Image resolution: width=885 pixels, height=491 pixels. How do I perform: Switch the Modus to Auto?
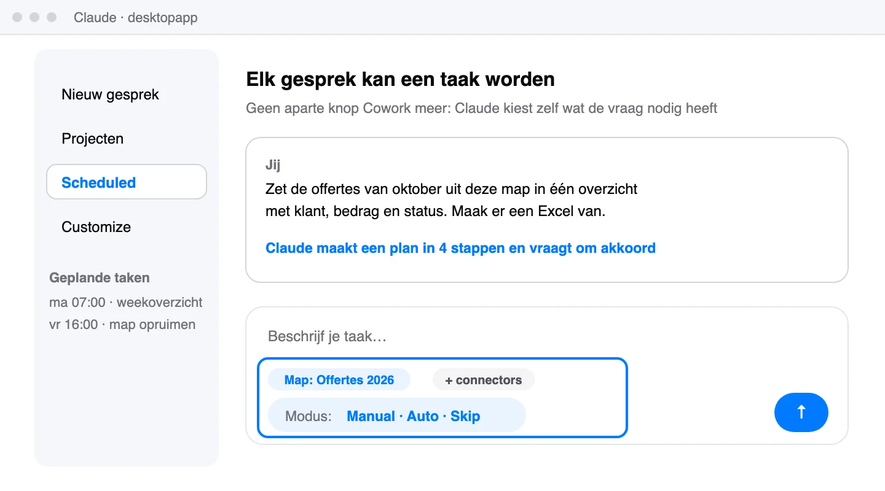(x=423, y=416)
